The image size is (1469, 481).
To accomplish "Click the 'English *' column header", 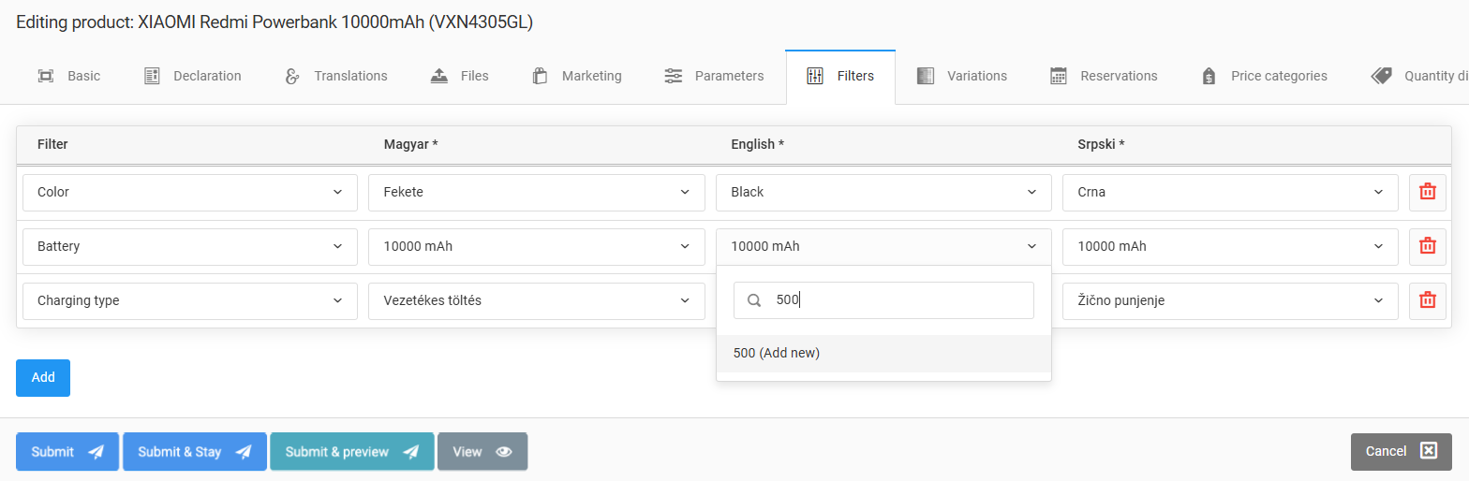I will pyautogui.click(x=758, y=144).
